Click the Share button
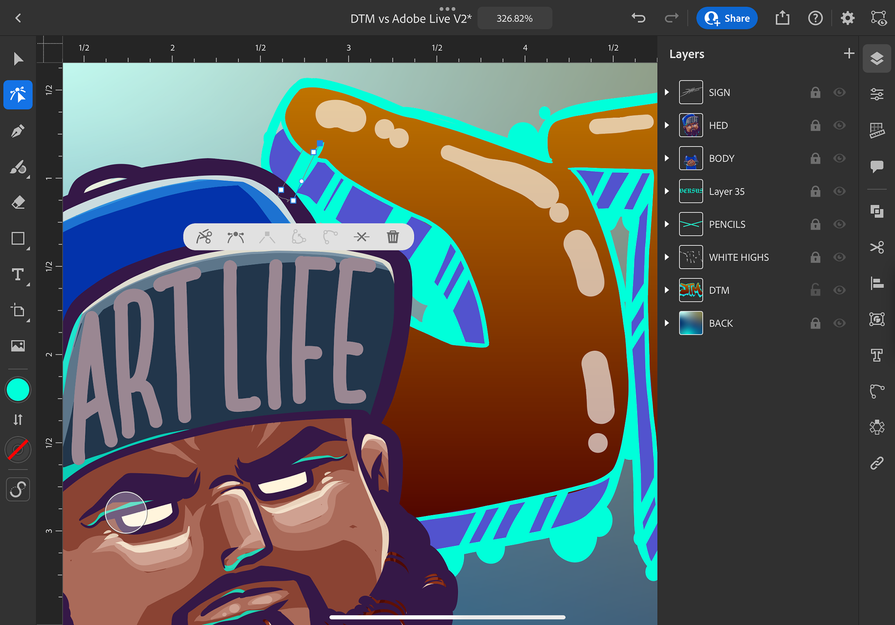The height and width of the screenshot is (625, 895). point(727,18)
